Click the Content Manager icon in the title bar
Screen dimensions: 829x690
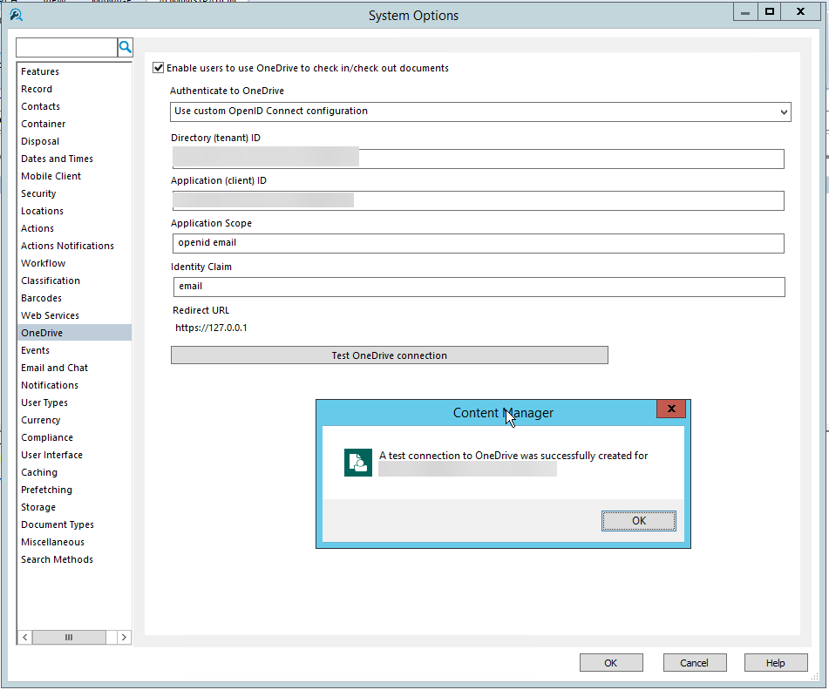pyautogui.click(x=16, y=15)
